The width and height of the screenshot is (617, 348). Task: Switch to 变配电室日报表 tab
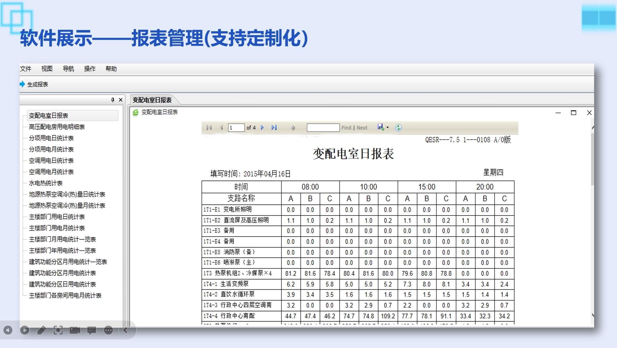(152, 100)
